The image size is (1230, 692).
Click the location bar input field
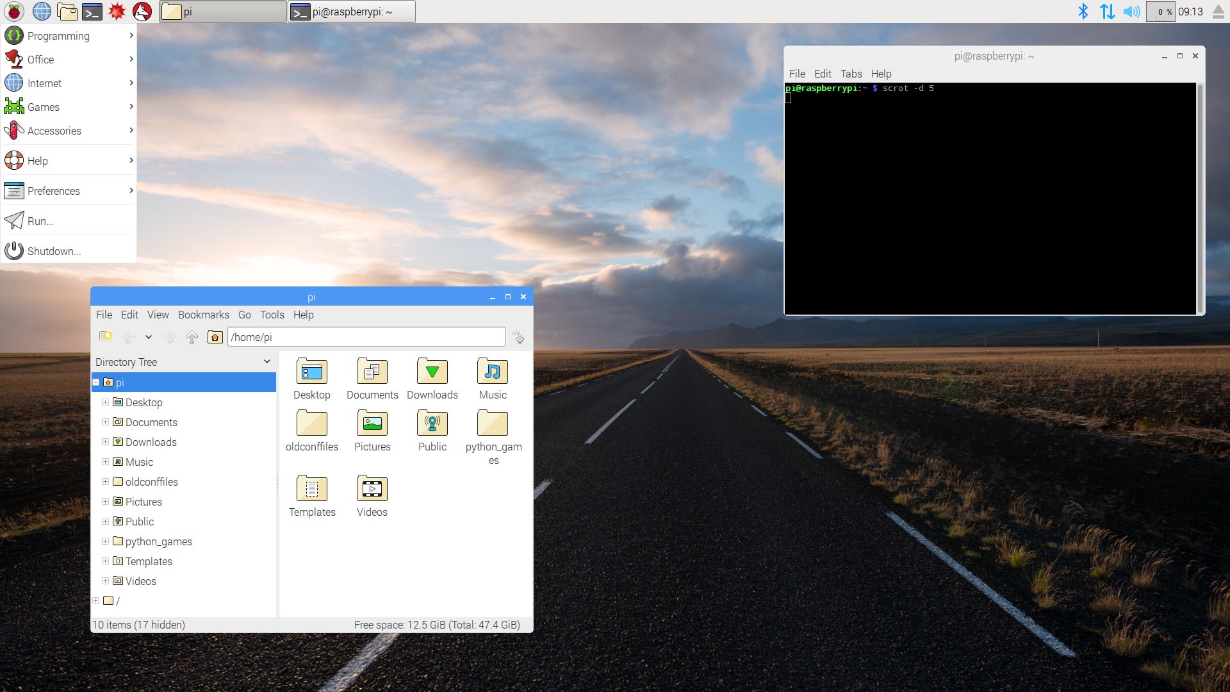point(366,336)
